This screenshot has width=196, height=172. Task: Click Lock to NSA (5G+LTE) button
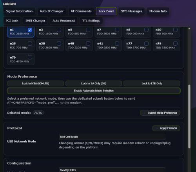tap(36, 84)
